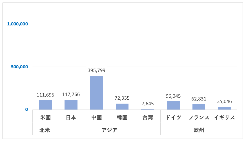246x142 pixels.
Task: Click the 中国 bar in the chart
Action: coord(96,93)
